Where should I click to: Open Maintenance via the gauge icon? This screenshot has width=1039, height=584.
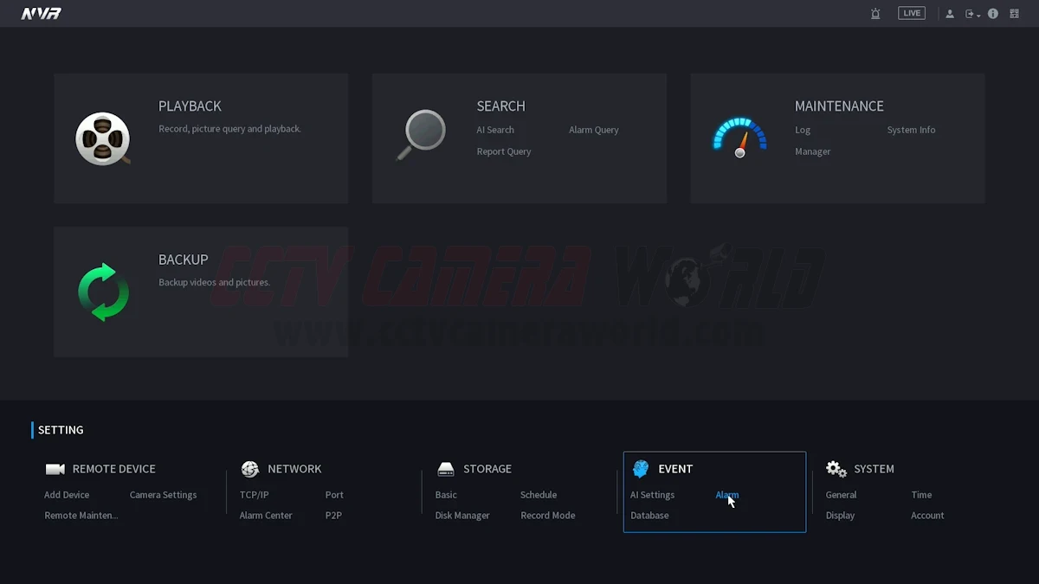[739, 138]
